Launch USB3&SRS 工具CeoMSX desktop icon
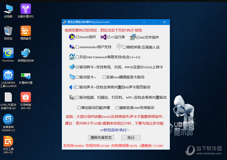Image resolution: width=227 pixels, height=160 pixels. click(x=8, y=79)
